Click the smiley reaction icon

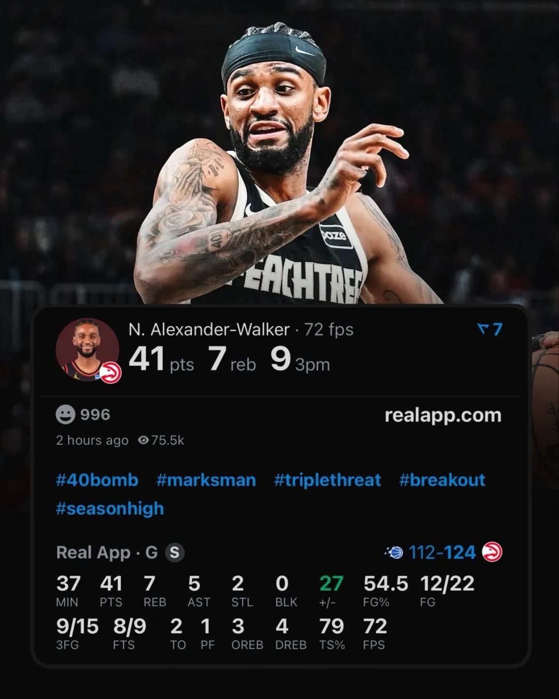click(65, 415)
